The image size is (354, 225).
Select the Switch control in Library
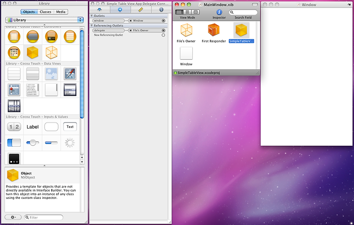point(14,143)
